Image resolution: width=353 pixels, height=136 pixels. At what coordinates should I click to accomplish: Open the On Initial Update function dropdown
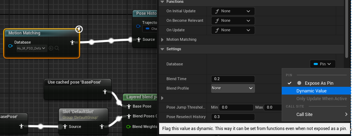point(233,11)
